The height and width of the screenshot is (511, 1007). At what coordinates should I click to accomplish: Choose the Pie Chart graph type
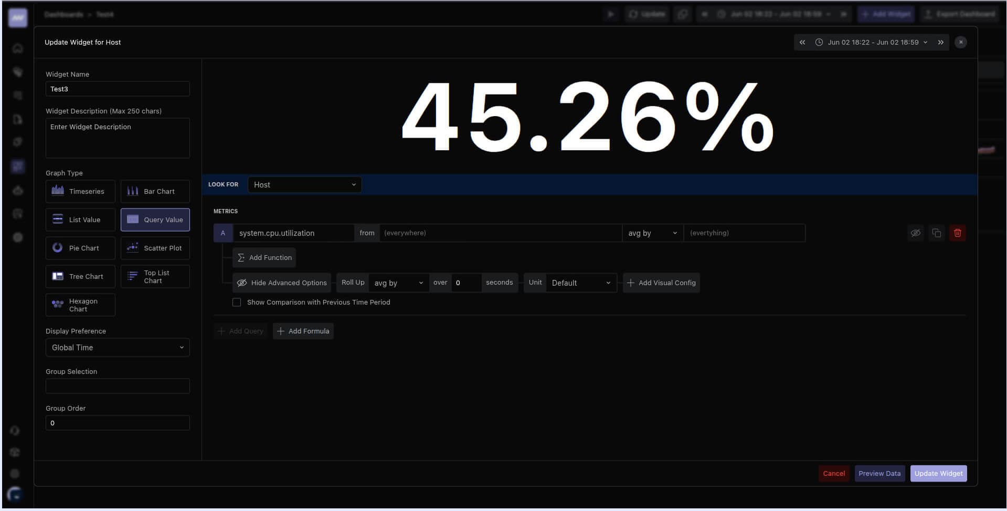click(80, 248)
